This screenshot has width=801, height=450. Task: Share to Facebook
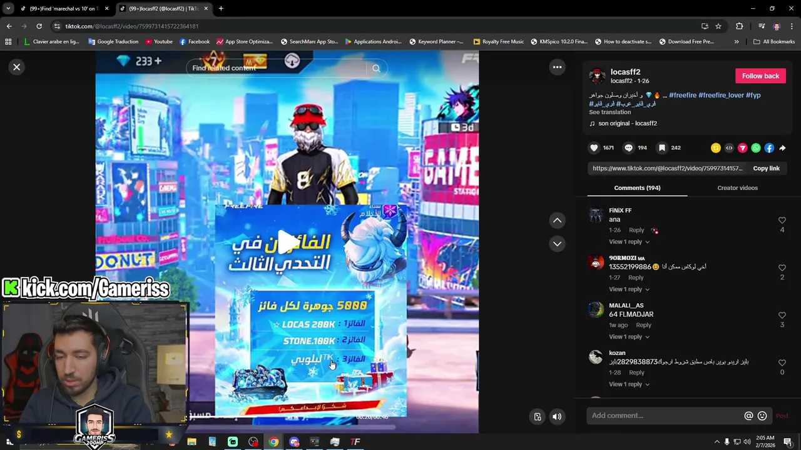click(x=769, y=148)
